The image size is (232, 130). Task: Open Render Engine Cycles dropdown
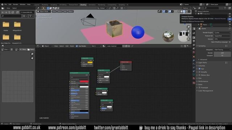pyautogui.click(x=222, y=32)
